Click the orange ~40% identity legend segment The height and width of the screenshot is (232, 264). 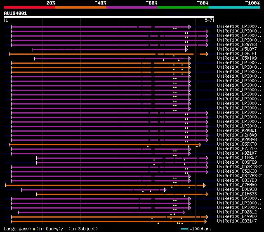click(81, 7)
